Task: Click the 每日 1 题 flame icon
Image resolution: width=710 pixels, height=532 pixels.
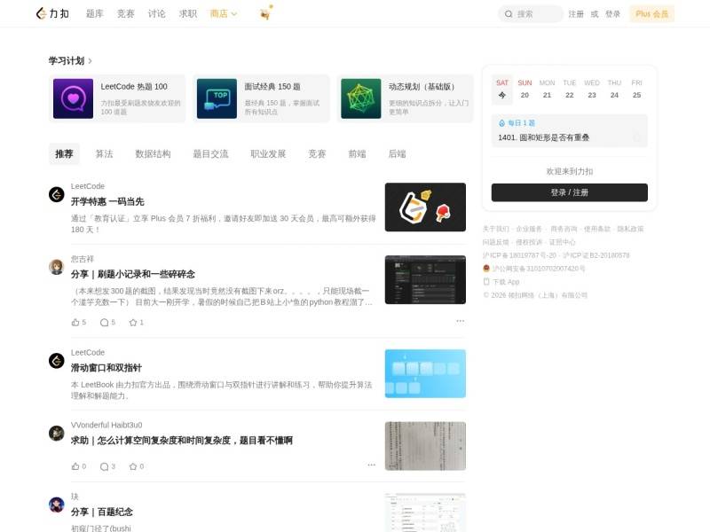Action: click(x=501, y=123)
